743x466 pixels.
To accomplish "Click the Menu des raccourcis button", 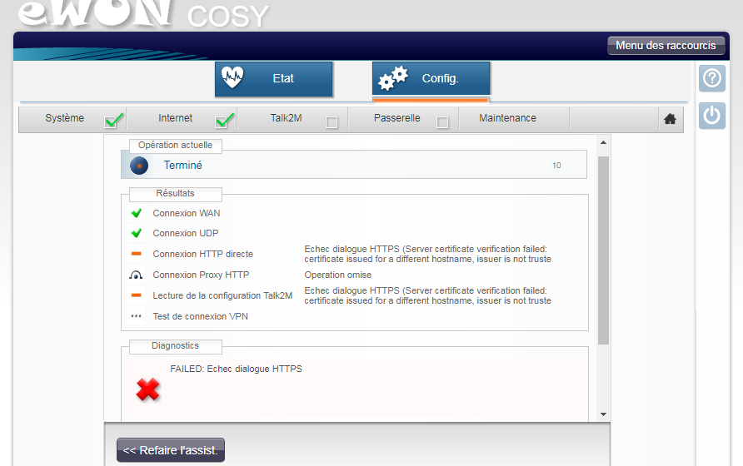I will tap(666, 46).
